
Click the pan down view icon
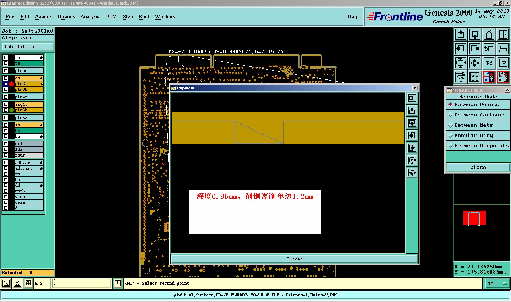coord(475,34)
